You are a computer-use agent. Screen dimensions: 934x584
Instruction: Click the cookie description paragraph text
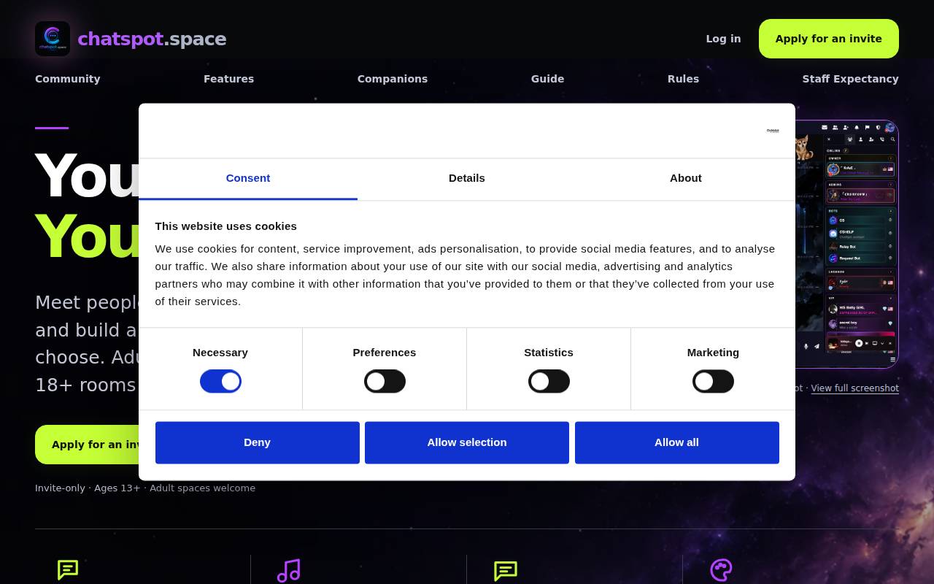(x=466, y=275)
